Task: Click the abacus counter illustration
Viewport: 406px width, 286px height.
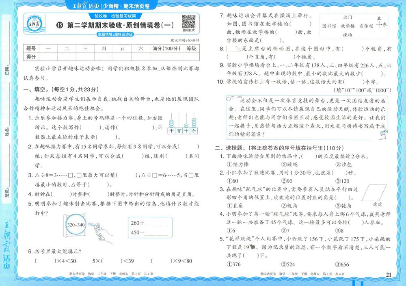Action: coord(183,124)
